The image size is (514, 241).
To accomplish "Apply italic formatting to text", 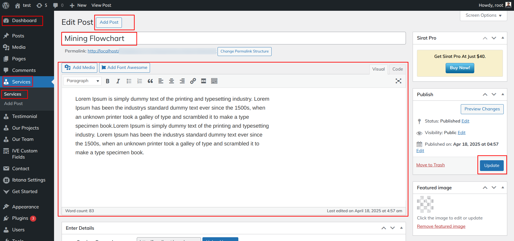I will [x=118, y=81].
